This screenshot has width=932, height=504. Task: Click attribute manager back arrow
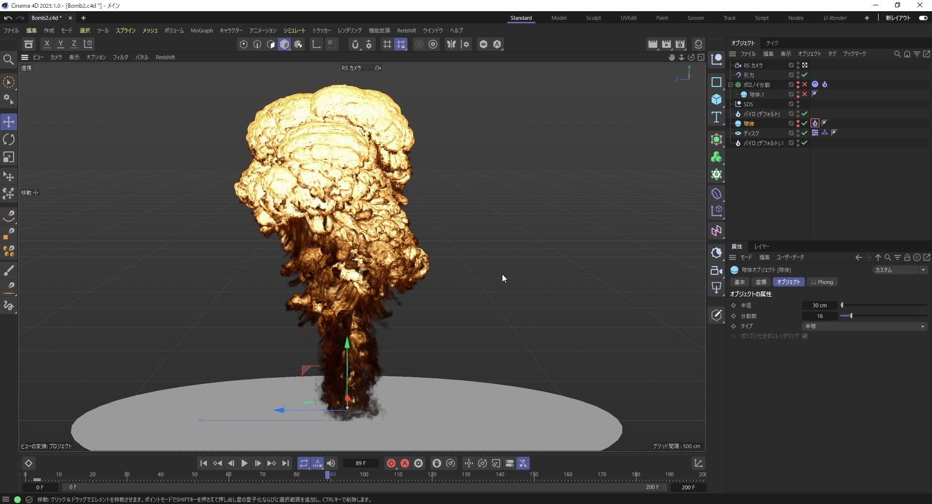859,258
